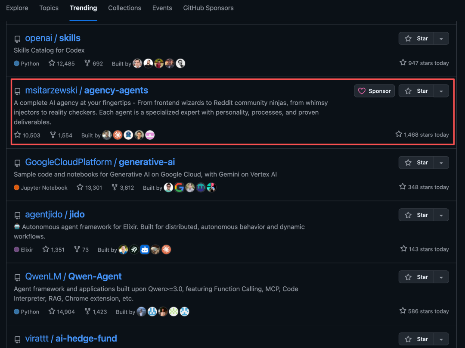Select the Trending tab
The image size is (465, 348).
point(83,8)
